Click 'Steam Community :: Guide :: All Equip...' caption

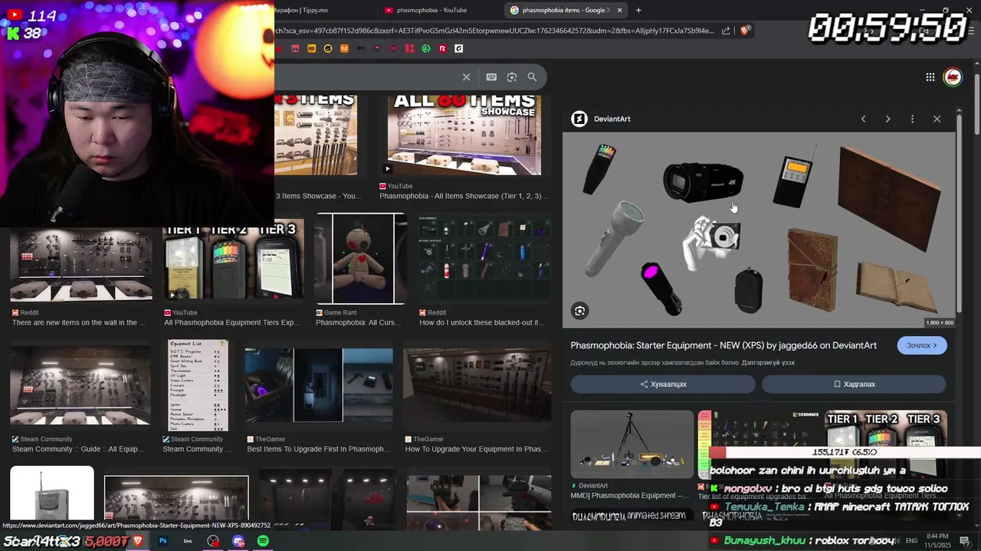tap(78, 449)
